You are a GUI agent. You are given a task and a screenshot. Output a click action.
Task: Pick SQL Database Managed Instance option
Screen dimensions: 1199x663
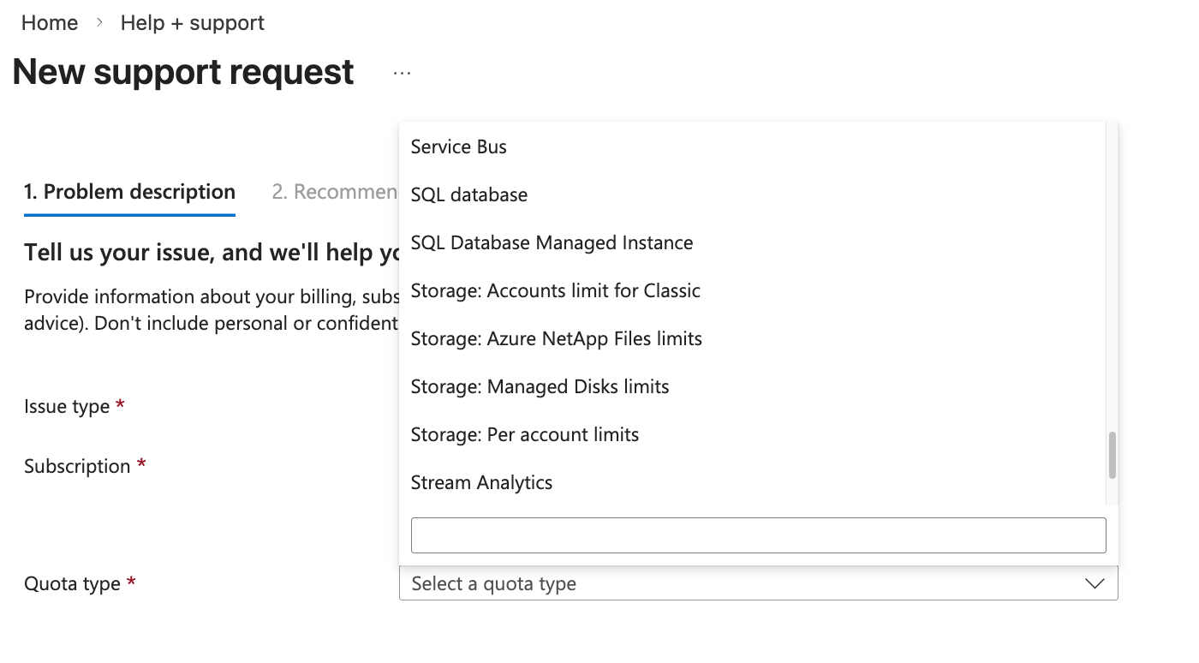(x=758, y=242)
